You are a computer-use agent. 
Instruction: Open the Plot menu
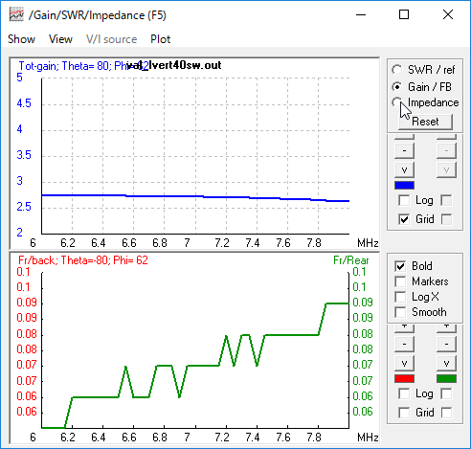(161, 39)
